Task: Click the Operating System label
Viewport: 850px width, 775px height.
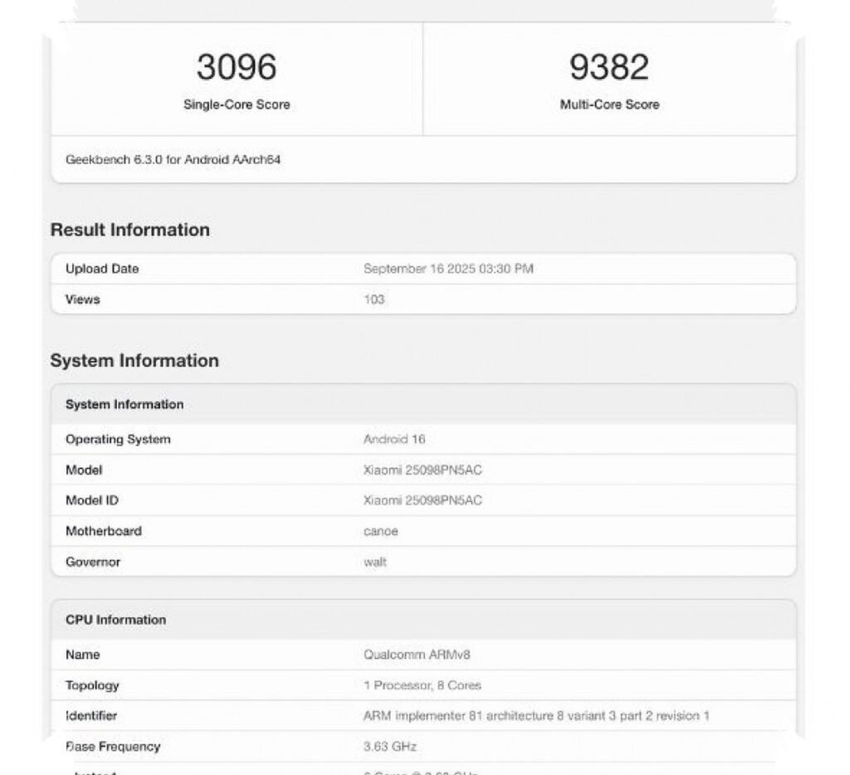Action: [x=118, y=440]
